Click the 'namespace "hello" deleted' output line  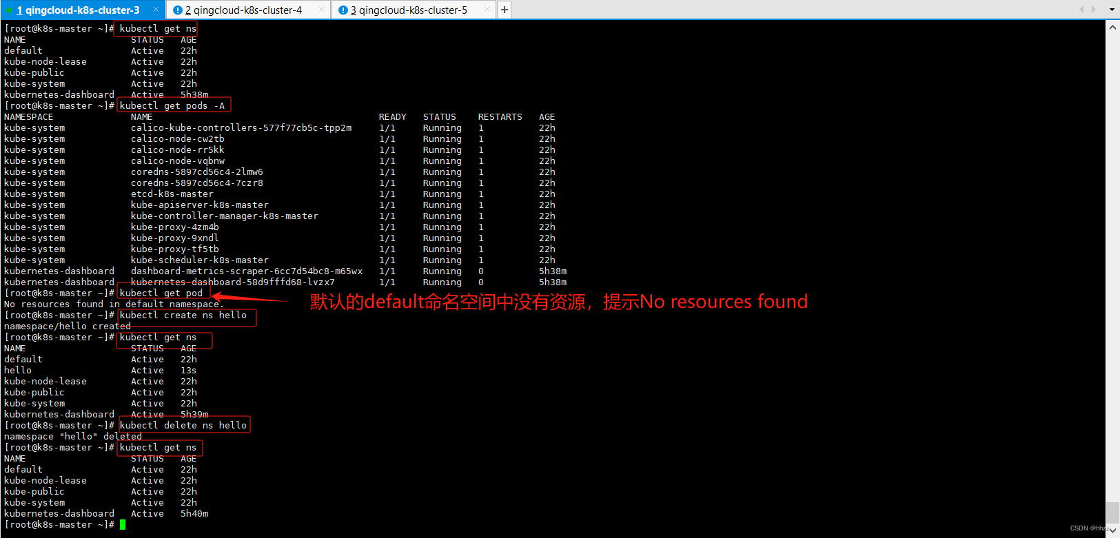tap(73, 436)
